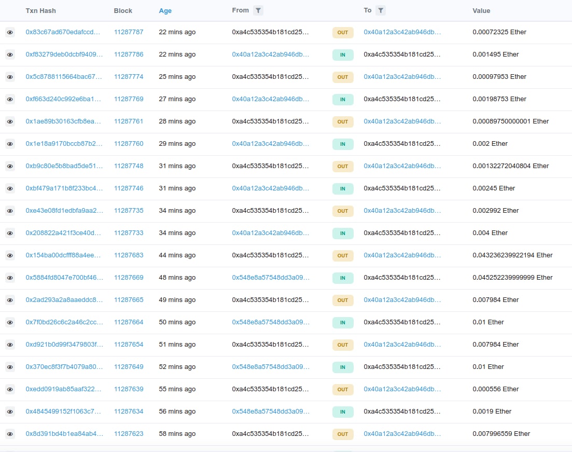This screenshot has height=452, width=572.
Task: Preview transaction 0x2ad293a2a8aaeddc8 with eye icon
Action: 10,300
